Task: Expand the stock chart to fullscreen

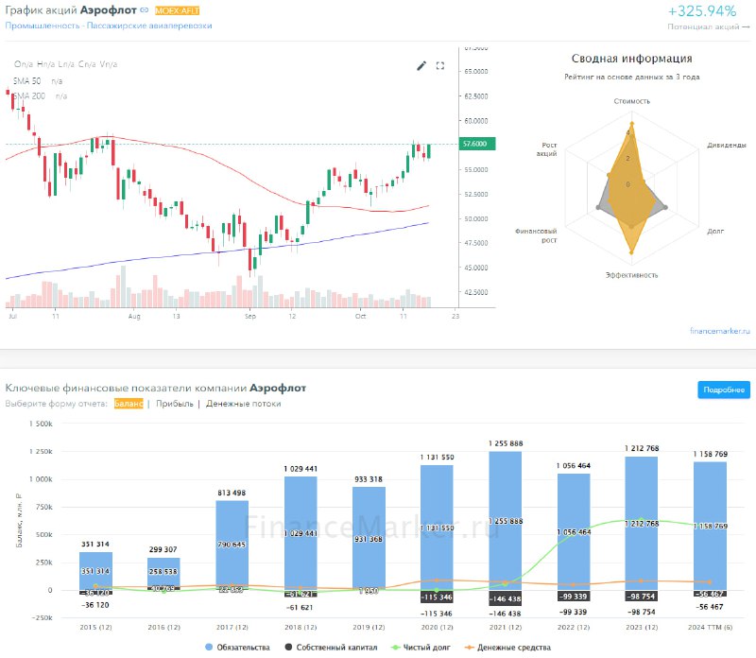Action: [x=440, y=65]
